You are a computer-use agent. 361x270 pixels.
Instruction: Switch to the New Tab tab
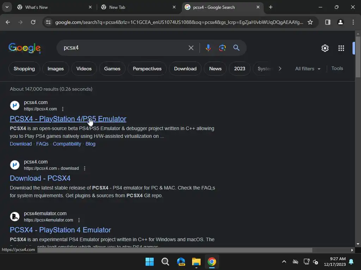pos(138,7)
